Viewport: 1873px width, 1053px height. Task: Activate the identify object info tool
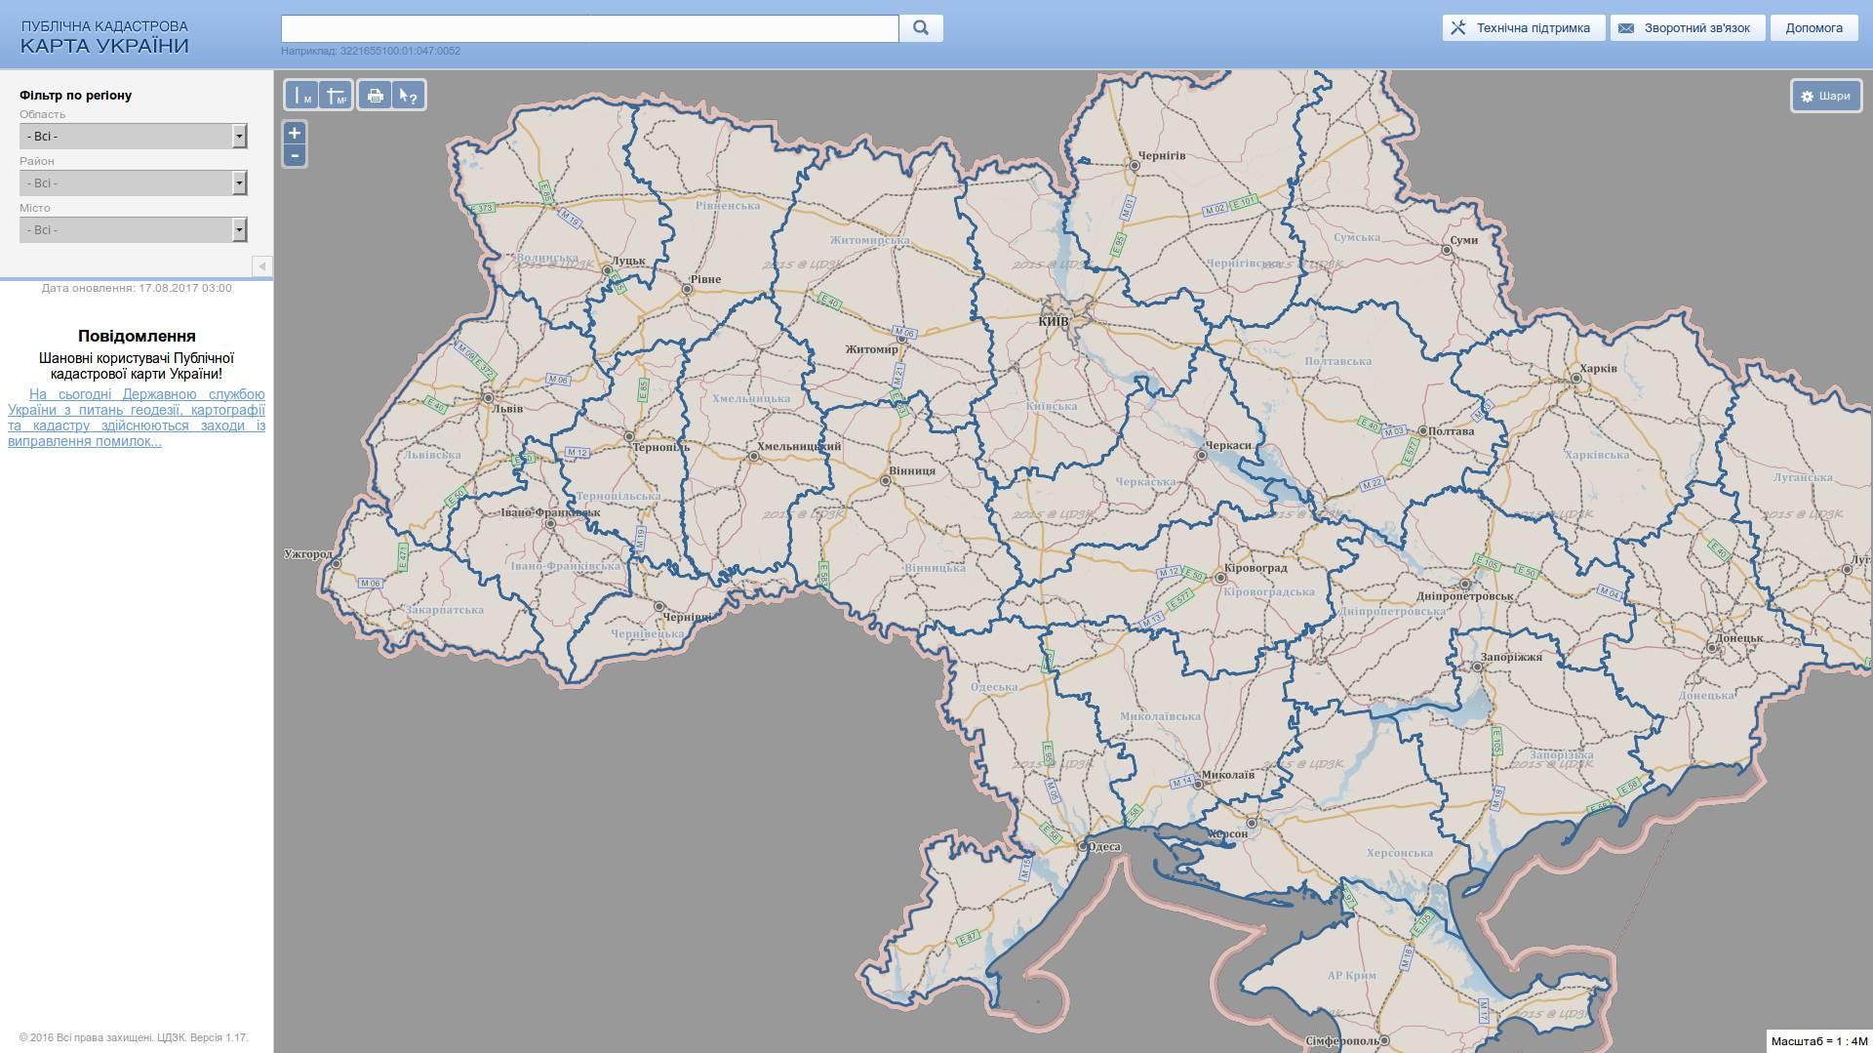click(409, 96)
